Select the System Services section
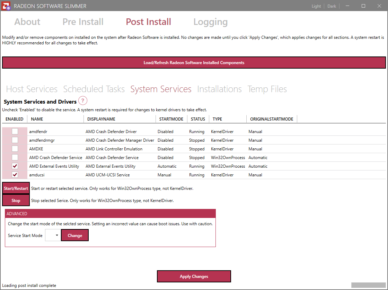 coord(161,89)
